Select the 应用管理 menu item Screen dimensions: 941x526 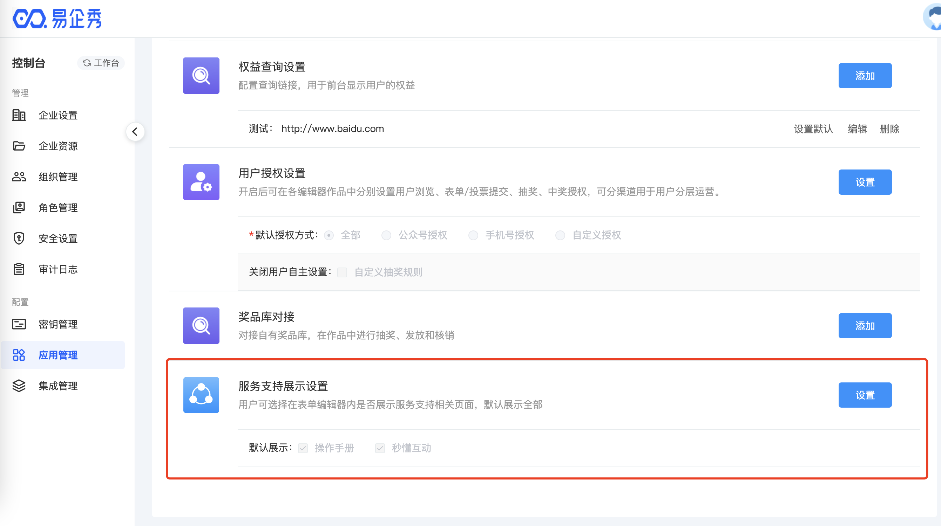coord(63,355)
